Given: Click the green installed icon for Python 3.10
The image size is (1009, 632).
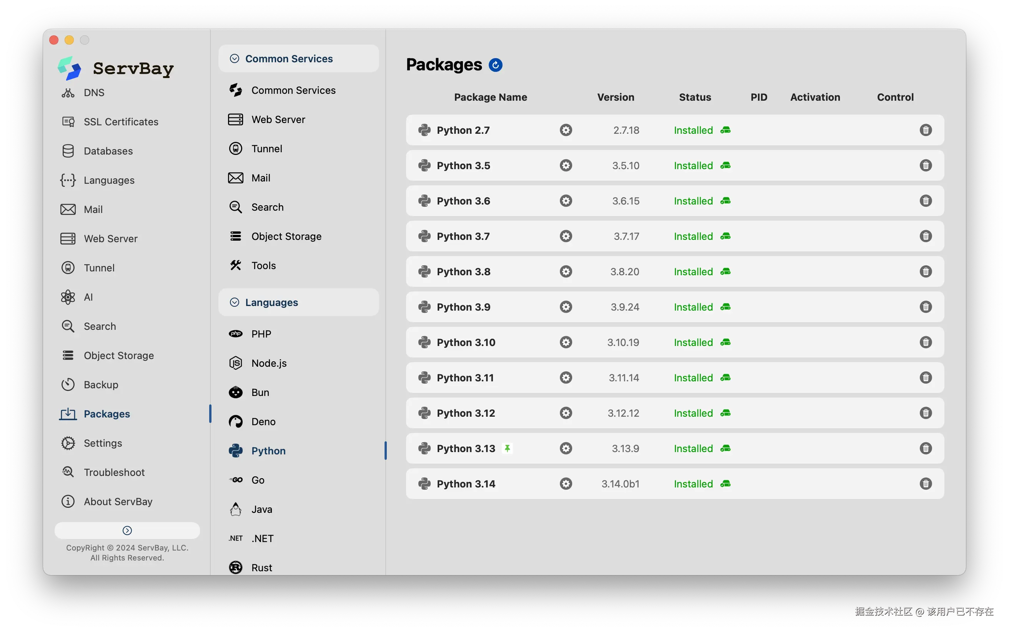Looking at the screenshot, I should pyautogui.click(x=725, y=342).
